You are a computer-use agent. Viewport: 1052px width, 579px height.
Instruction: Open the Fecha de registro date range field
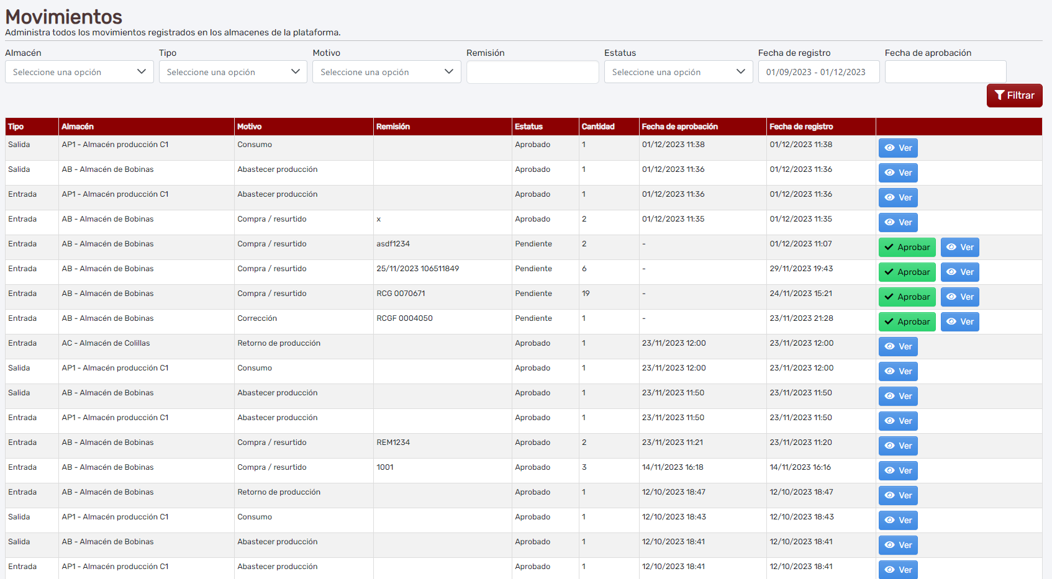(x=818, y=72)
